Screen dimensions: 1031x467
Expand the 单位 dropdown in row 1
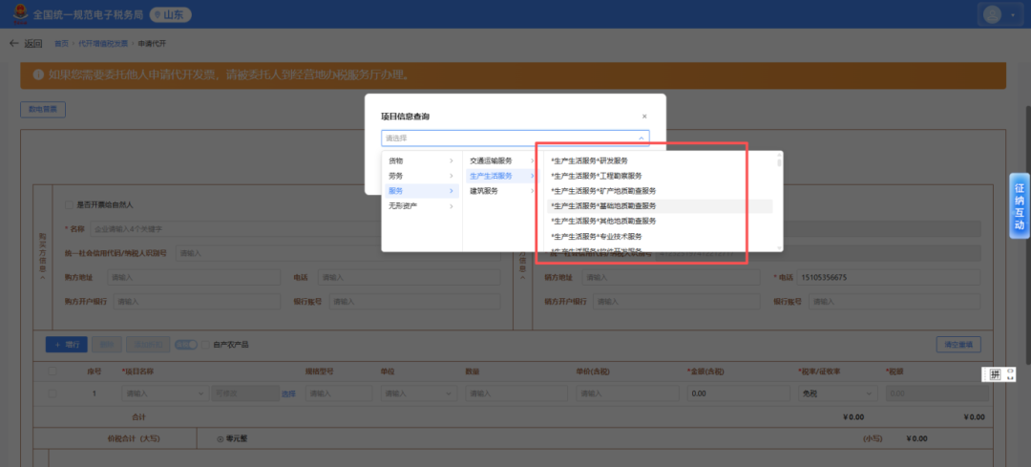[x=419, y=393]
